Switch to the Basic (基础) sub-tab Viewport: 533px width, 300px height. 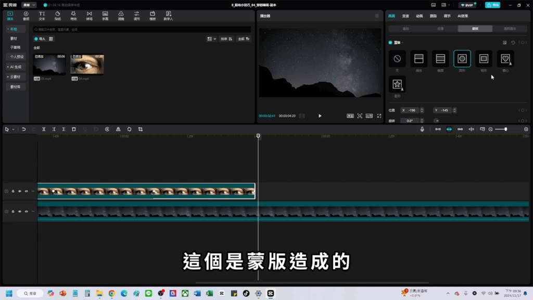[406, 29]
